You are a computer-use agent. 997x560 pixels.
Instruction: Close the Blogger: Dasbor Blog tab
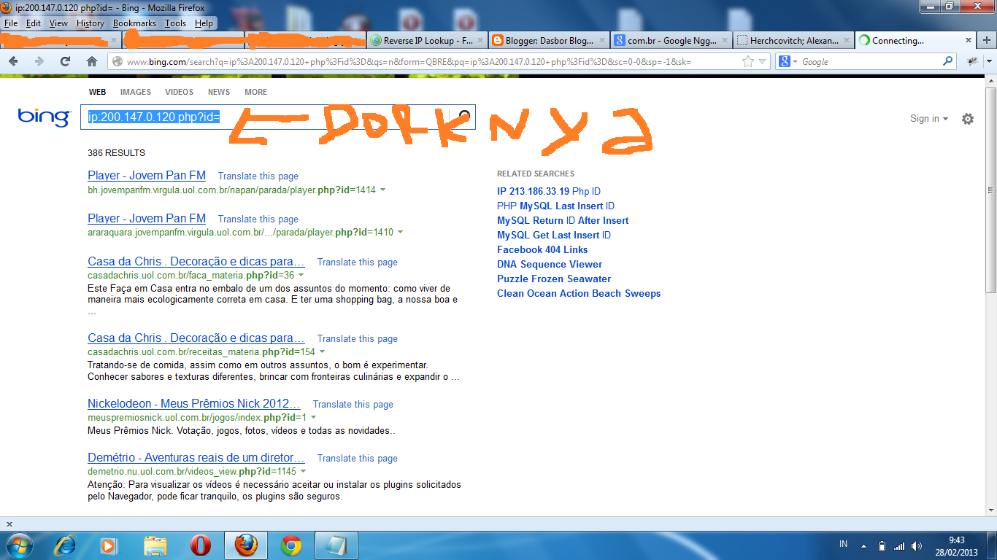601,41
